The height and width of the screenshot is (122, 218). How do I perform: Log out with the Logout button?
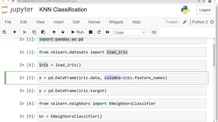point(205,10)
